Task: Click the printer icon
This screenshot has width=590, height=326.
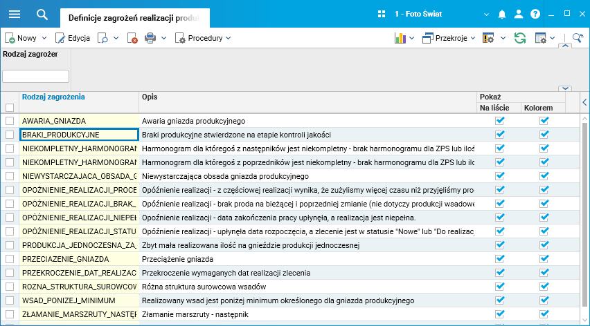Action: tap(150, 38)
